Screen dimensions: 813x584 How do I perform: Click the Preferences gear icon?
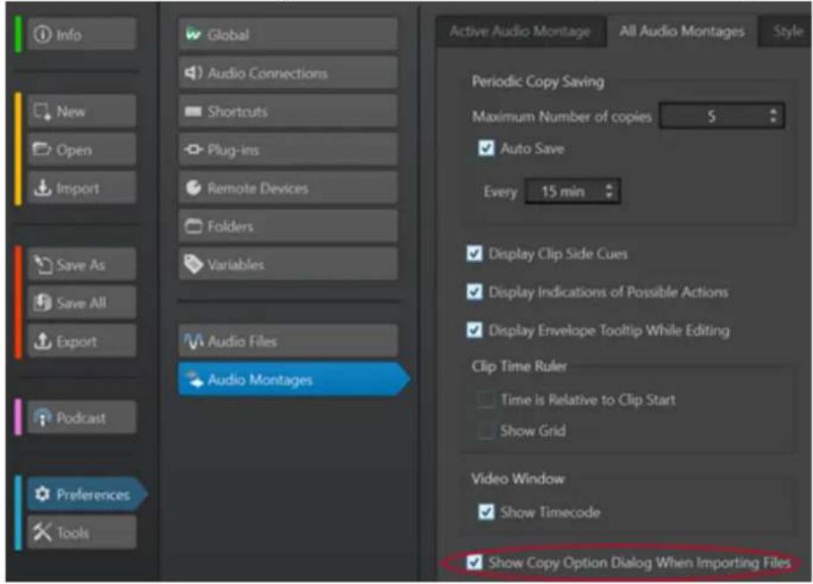pos(42,494)
